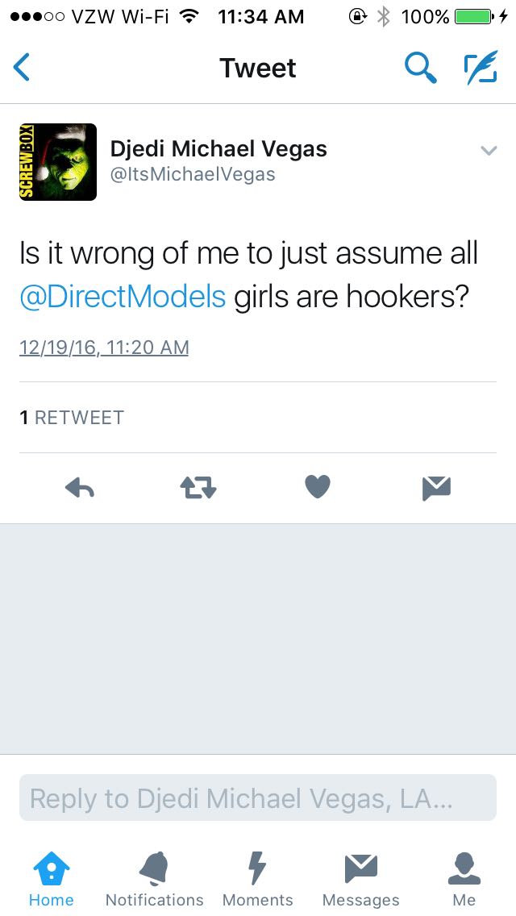View the 1 Retweet list
The width and height of the screenshot is (516, 916).
pyautogui.click(x=72, y=417)
